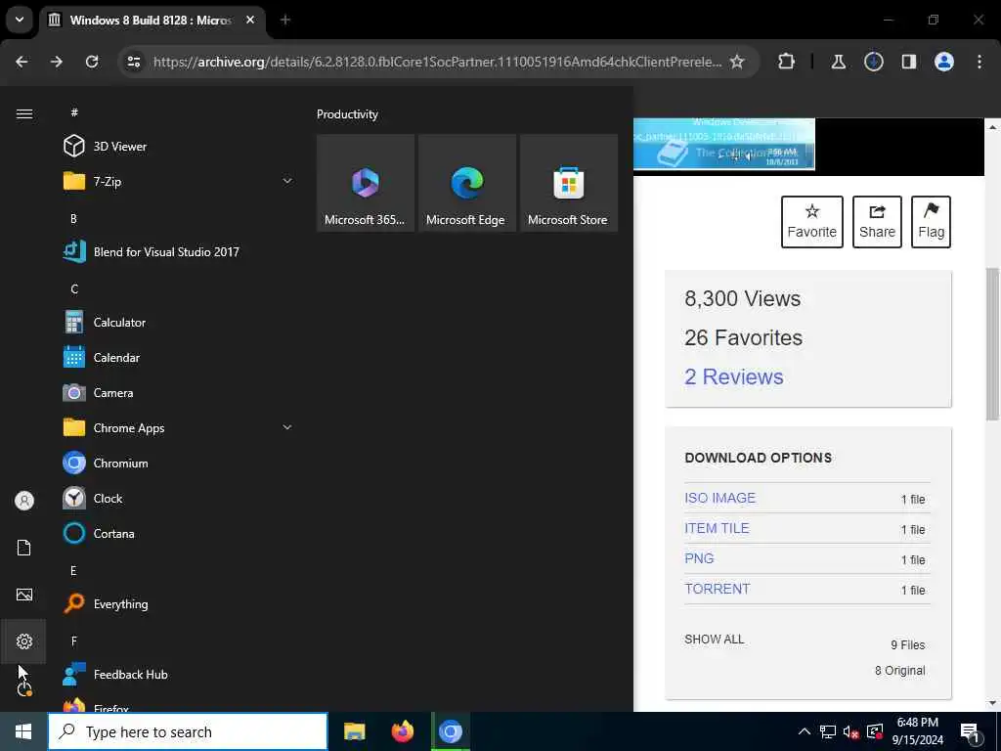
Task: Expand the 7-Zip folder chevron
Action: tap(287, 181)
